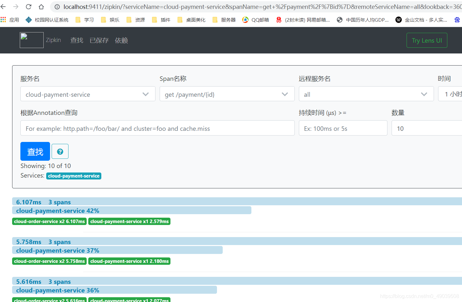Viewport: 462px width, 302px height.
Task: Expand the Span名称 dropdown
Action: pyautogui.click(x=227, y=94)
